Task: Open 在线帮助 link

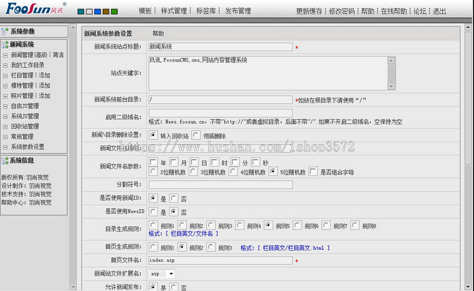Action: pyautogui.click(x=393, y=12)
